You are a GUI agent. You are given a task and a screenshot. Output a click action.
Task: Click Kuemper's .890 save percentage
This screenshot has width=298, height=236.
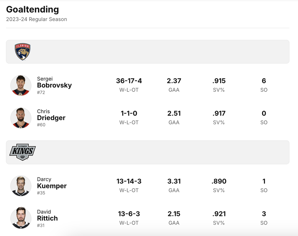[x=219, y=181]
